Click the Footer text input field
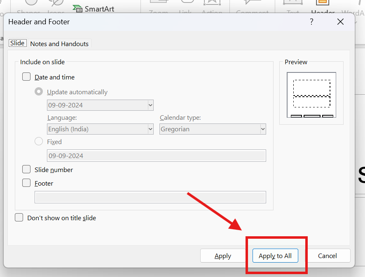365x277 pixels. tap(150, 197)
